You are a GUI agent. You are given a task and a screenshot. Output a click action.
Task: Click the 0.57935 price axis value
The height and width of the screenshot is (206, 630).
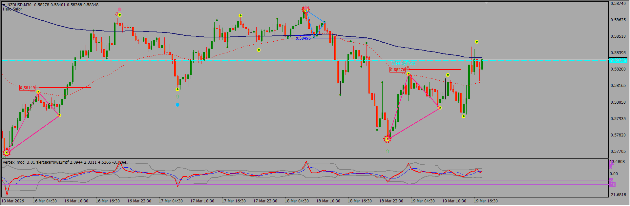click(618, 118)
